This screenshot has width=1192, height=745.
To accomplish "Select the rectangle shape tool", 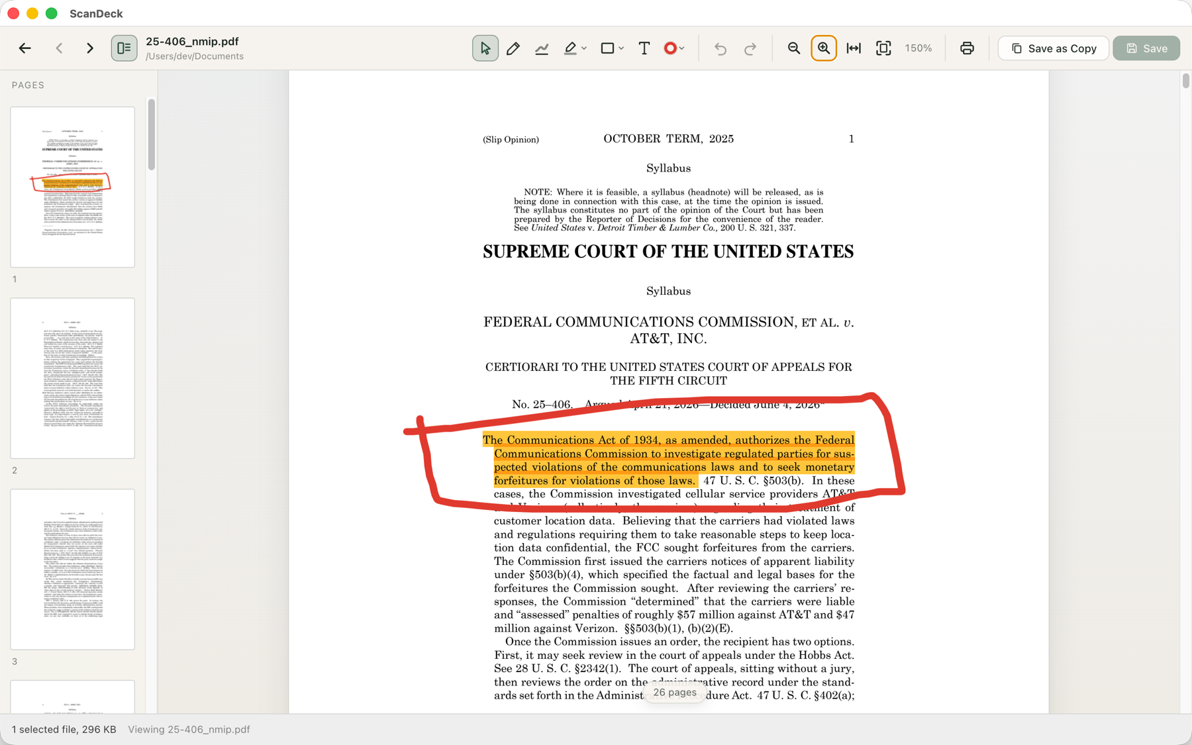I will pyautogui.click(x=607, y=48).
